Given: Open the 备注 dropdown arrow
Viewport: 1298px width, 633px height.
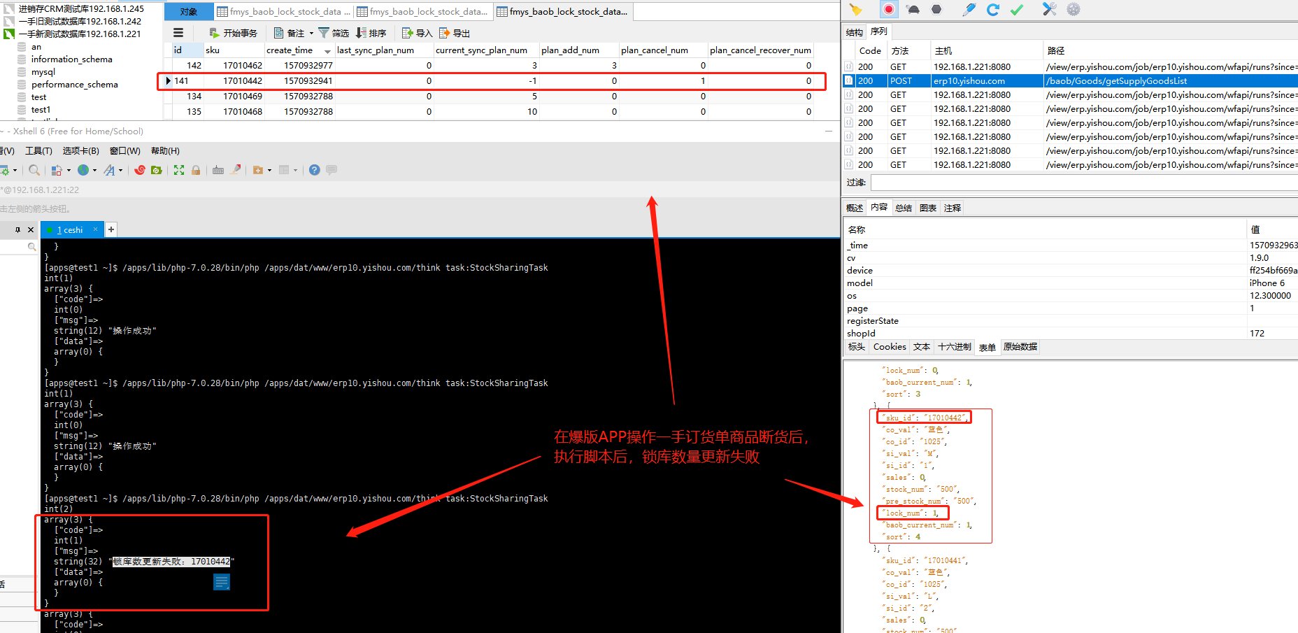Looking at the screenshot, I should [x=311, y=33].
